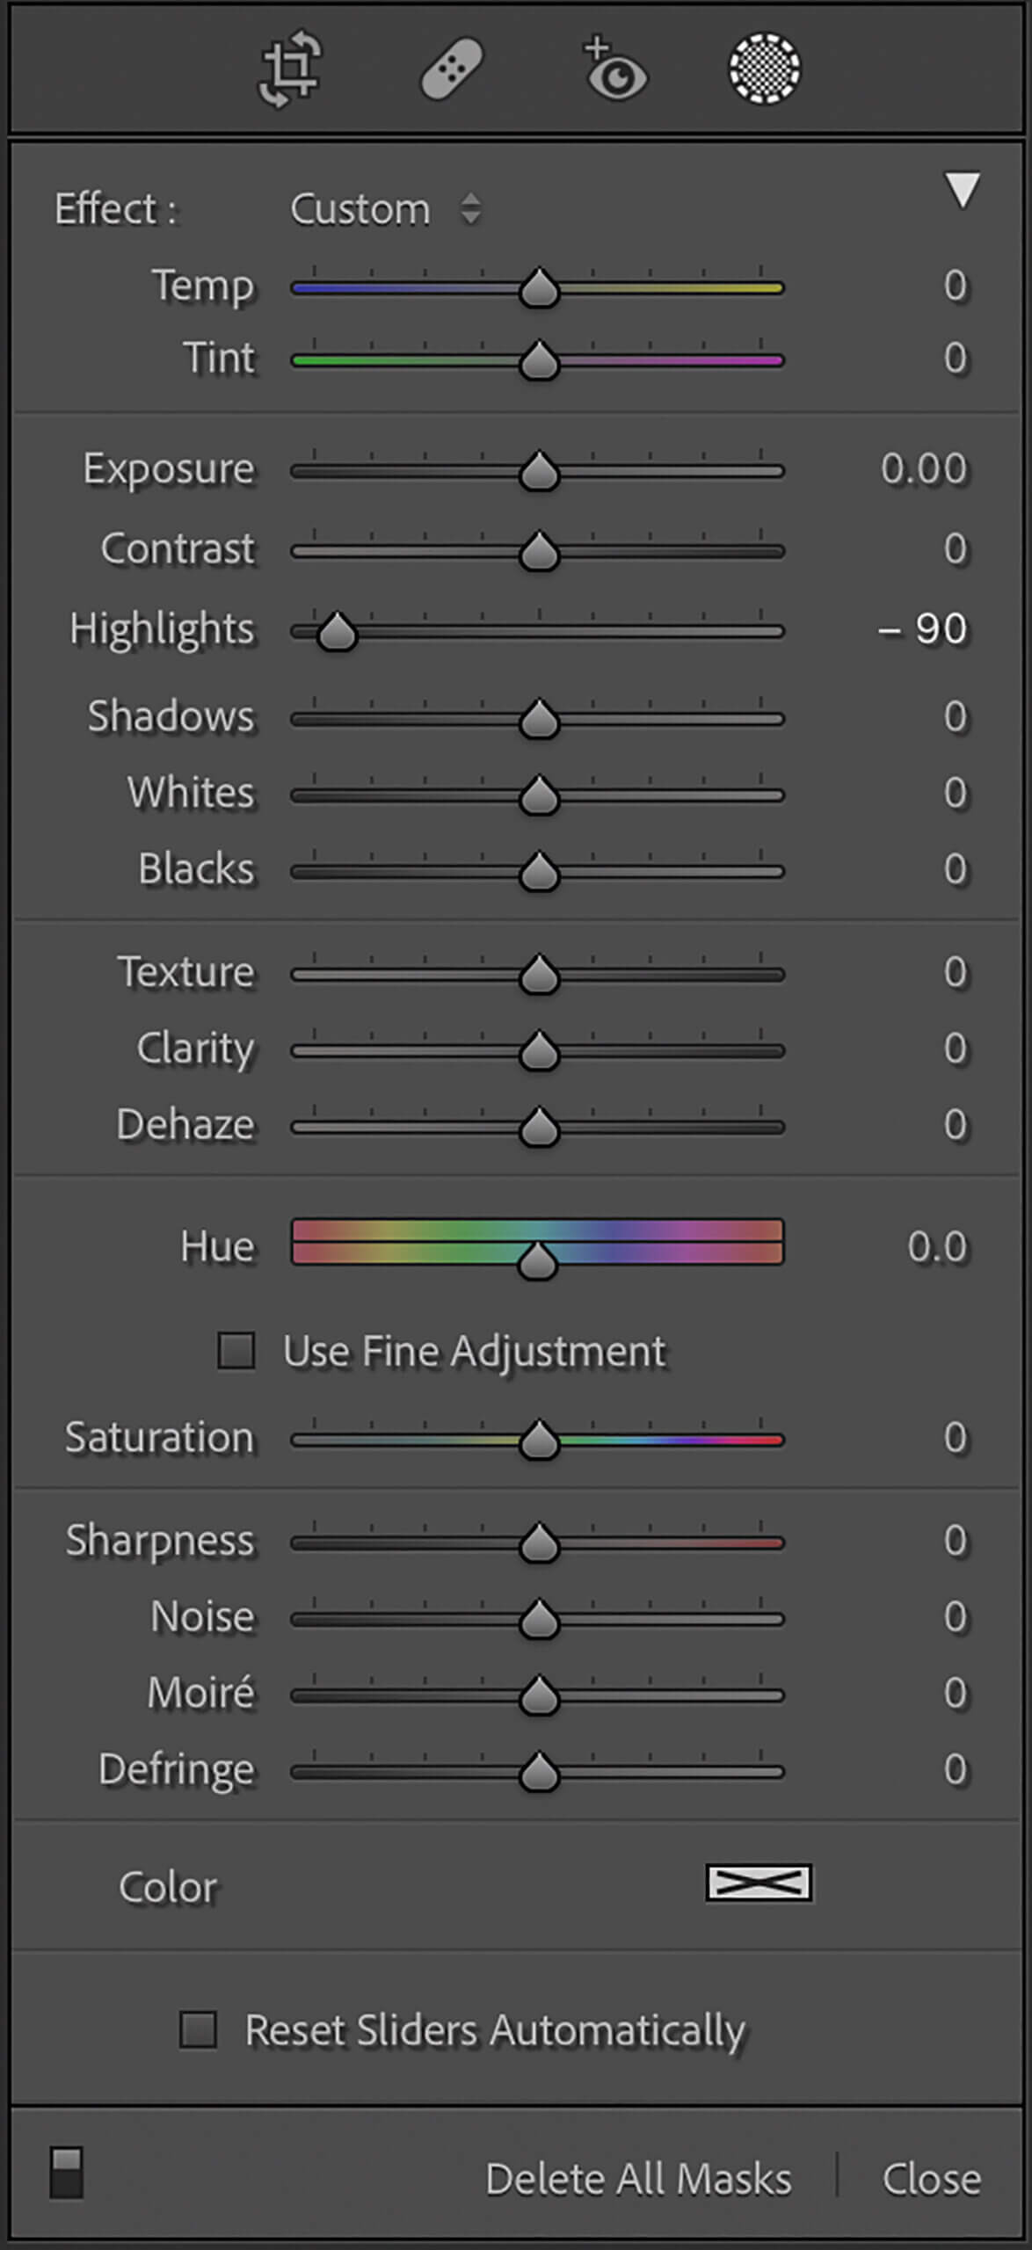This screenshot has height=2250, width=1032.
Task: Select the Healing bandage tool
Action: (452, 69)
